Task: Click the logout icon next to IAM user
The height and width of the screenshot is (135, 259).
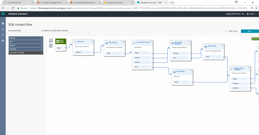Action: (x=243, y=14)
